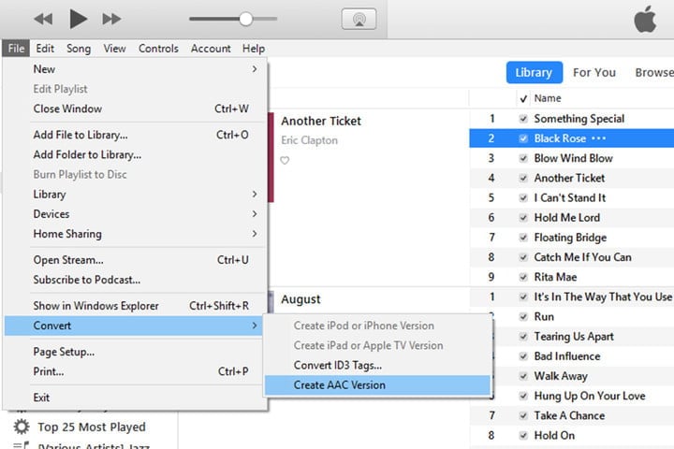Switch to the For You tab
This screenshot has width=674, height=449.
(x=594, y=72)
